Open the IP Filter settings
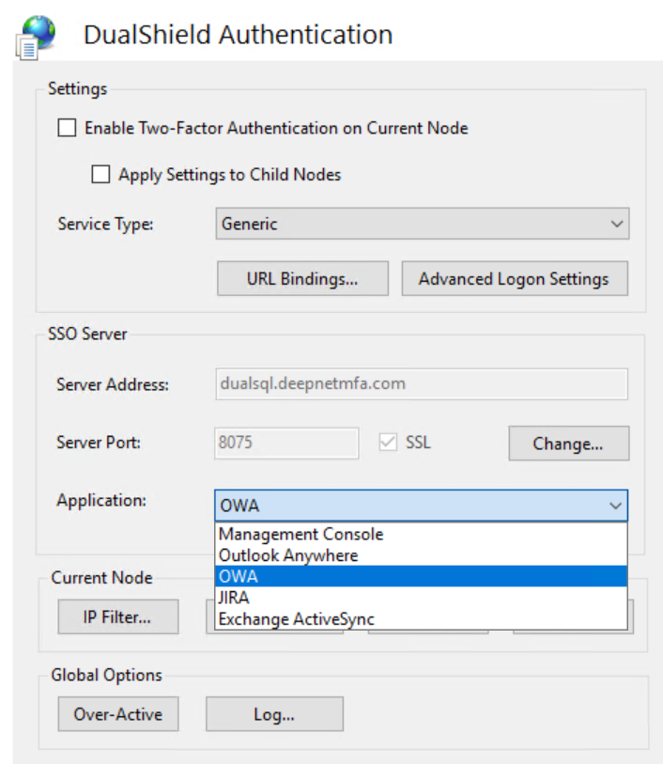 coord(117,616)
